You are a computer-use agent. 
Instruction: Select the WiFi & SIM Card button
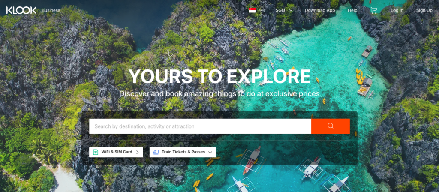coord(116,152)
